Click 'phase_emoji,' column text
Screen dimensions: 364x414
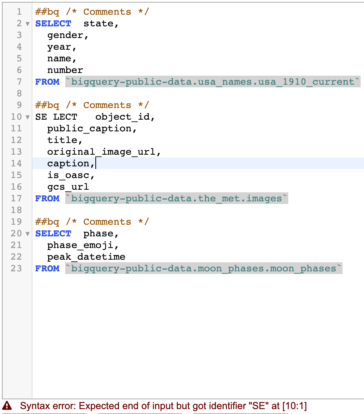pyautogui.click(x=83, y=245)
